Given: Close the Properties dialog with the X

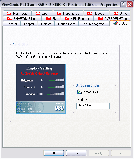Looking at the screenshot, I should pyautogui.click(x=130, y=4).
